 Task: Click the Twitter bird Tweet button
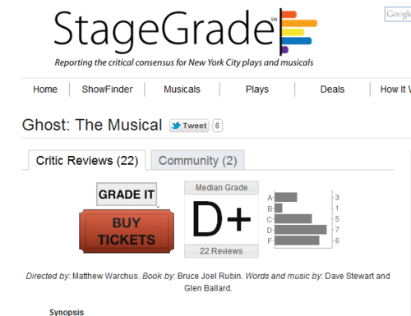point(189,126)
